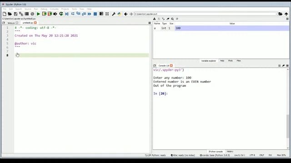Search variables magnifier icon
Viewport: 291px width, 163px height.
point(172,19)
